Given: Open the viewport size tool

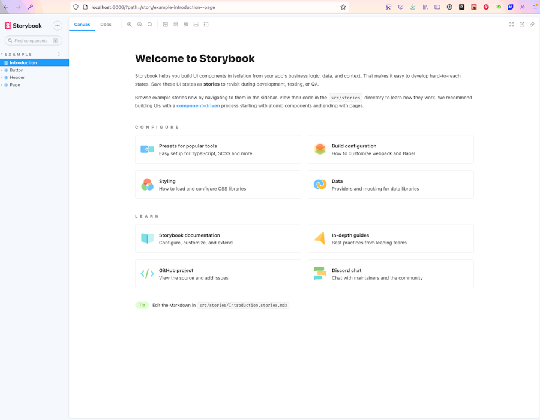Looking at the screenshot, I should (x=186, y=25).
